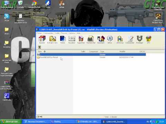This screenshot has width=166, height=124.
Task: Select the Poste de travail desktop icon
Action: pos(7,4)
